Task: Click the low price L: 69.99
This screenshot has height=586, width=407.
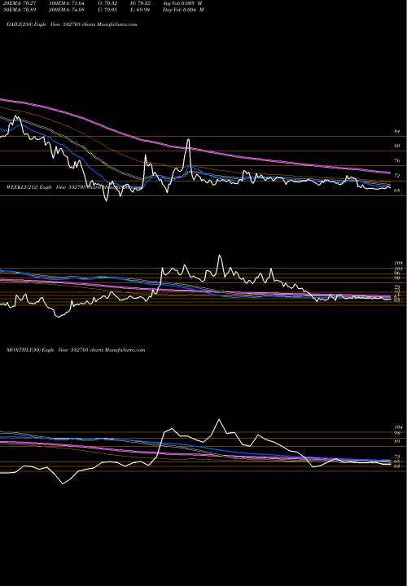Action: coord(141,9)
